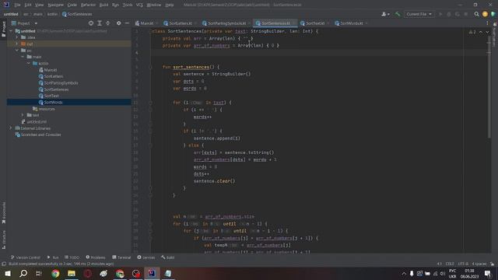Click the Run with Coverage icon

pyautogui.click(x=458, y=14)
